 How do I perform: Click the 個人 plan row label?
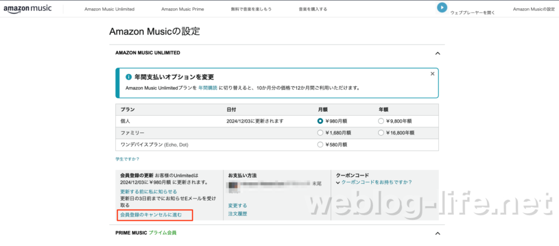(x=125, y=121)
